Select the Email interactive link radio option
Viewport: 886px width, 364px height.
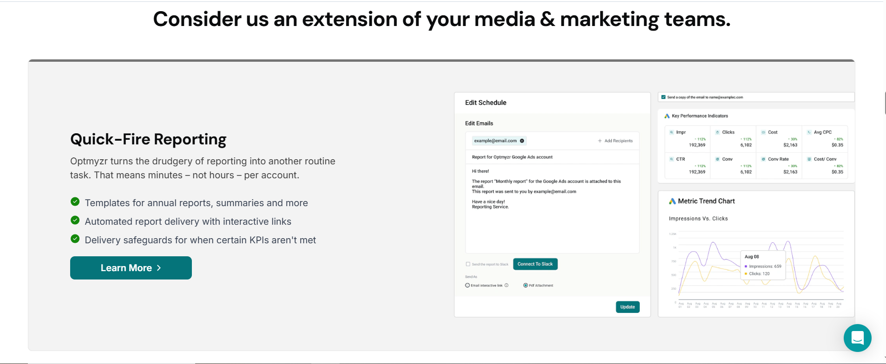coord(467,286)
